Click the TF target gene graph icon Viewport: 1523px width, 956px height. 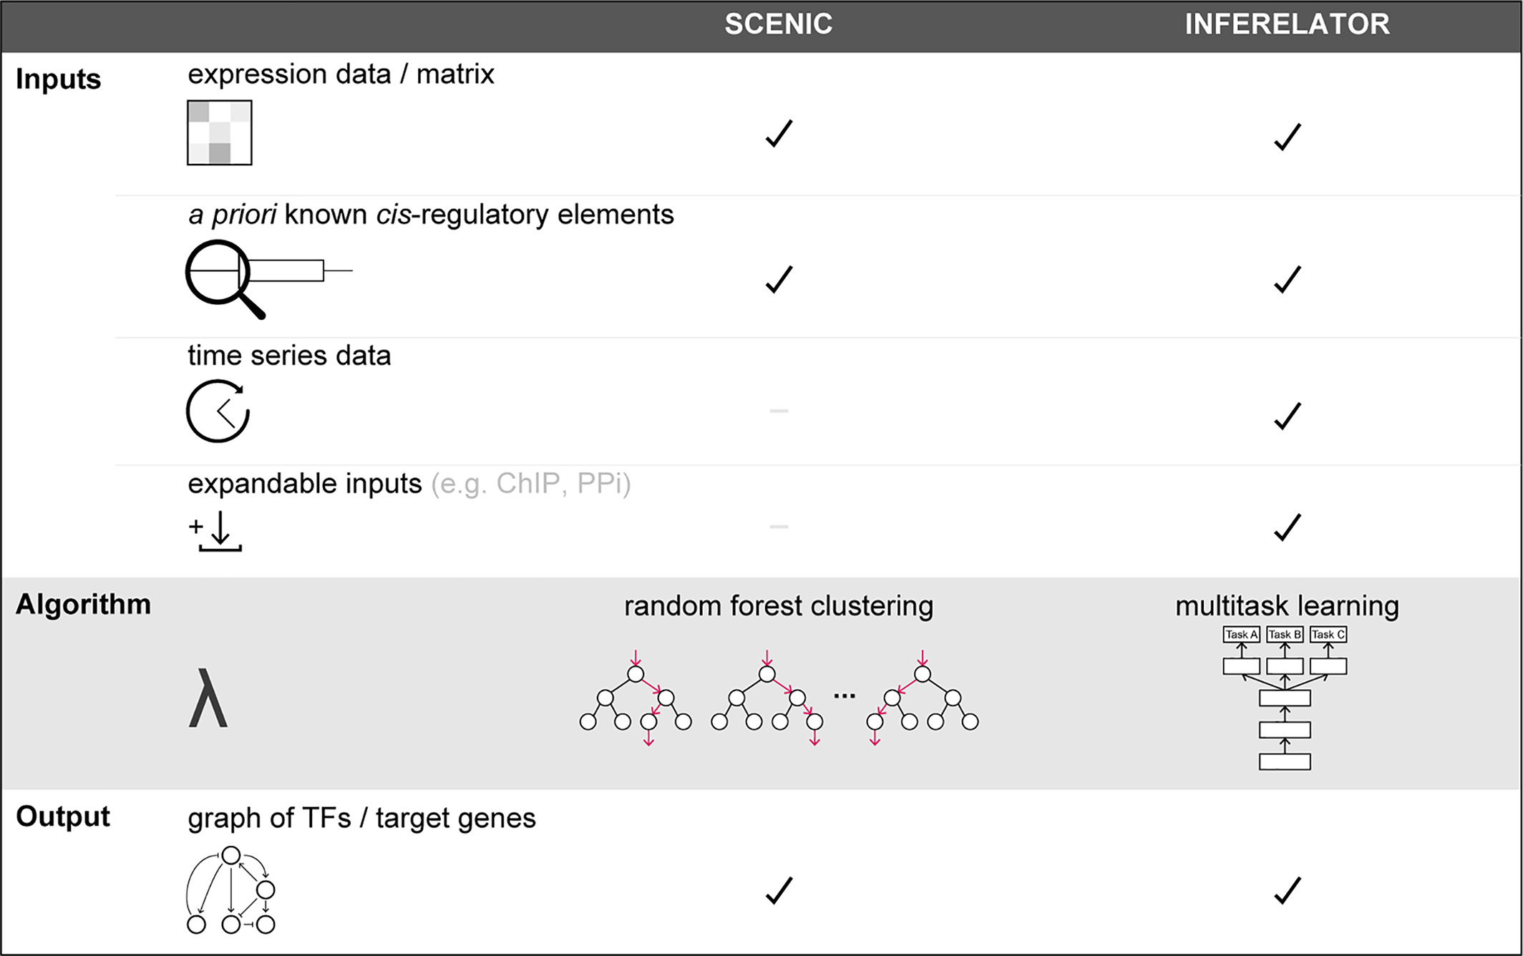[230, 890]
